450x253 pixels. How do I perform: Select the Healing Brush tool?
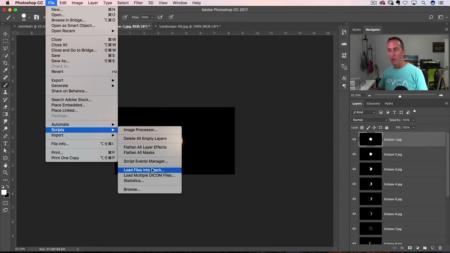pyautogui.click(x=5, y=77)
